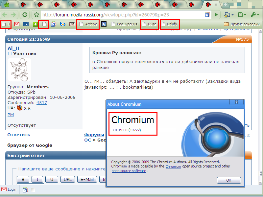Viewport: 263px width, 197px height.
Task: Click the Firefox icon next to UA
Action: [20, 108]
